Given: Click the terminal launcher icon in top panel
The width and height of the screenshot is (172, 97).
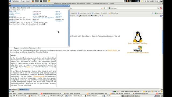Looking at the screenshot, I should (x=41, y=1).
